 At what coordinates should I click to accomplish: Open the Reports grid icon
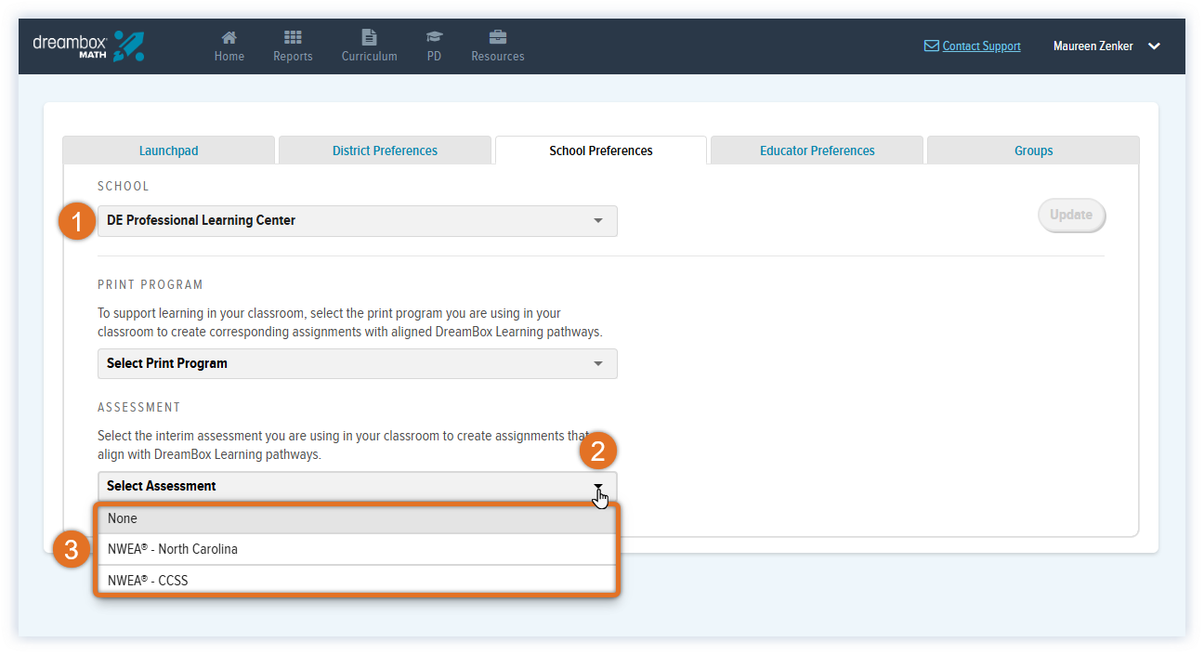(293, 37)
